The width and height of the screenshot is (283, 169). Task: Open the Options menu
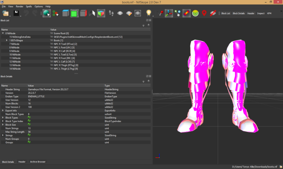tap(38, 6)
